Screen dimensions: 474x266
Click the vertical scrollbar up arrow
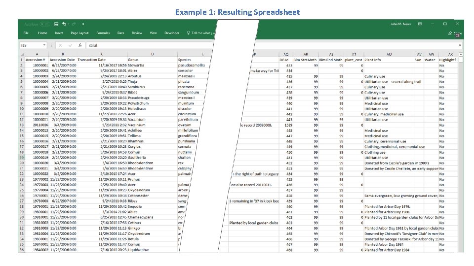coord(461,54)
